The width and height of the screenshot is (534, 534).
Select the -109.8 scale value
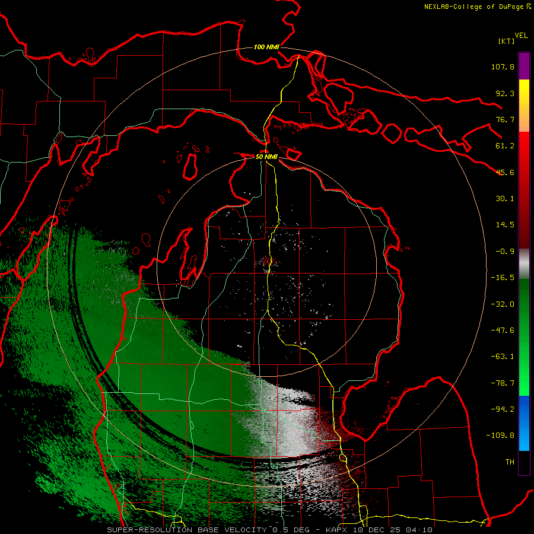(500, 436)
